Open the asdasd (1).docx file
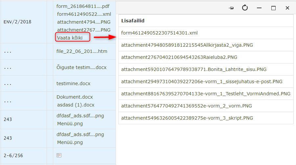 pyautogui.click(x=76, y=105)
